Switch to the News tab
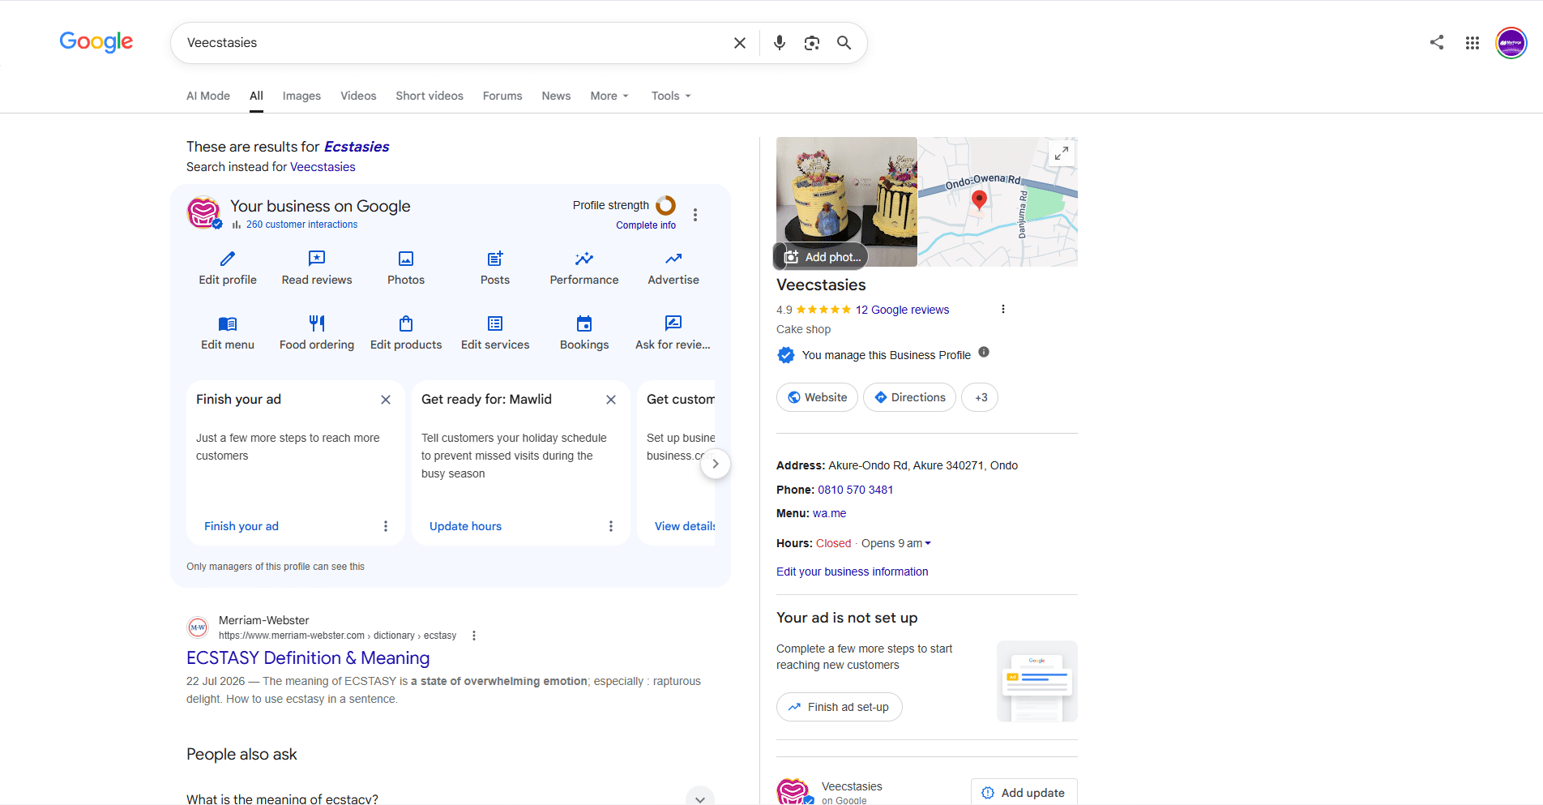The height and width of the screenshot is (805, 1543). (x=556, y=96)
